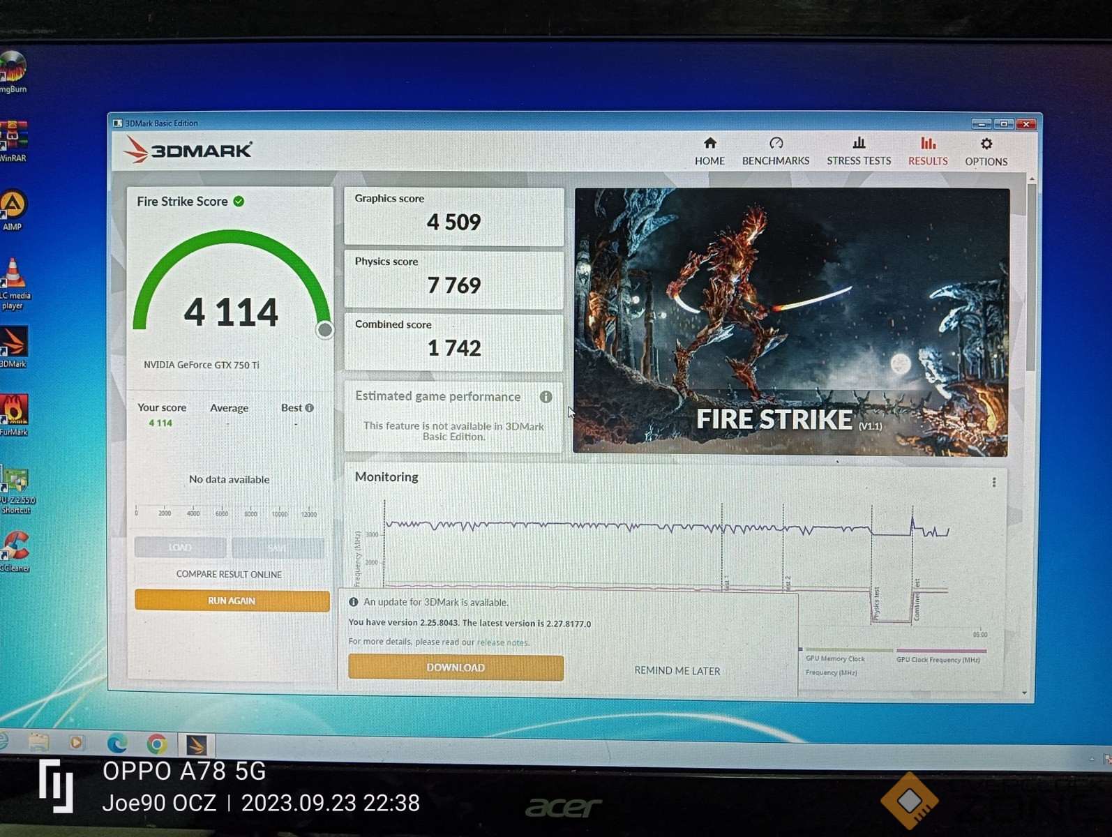Open the HOME tab in 3DMark
Image resolution: width=1112 pixels, height=837 pixels.
(x=709, y=151)
